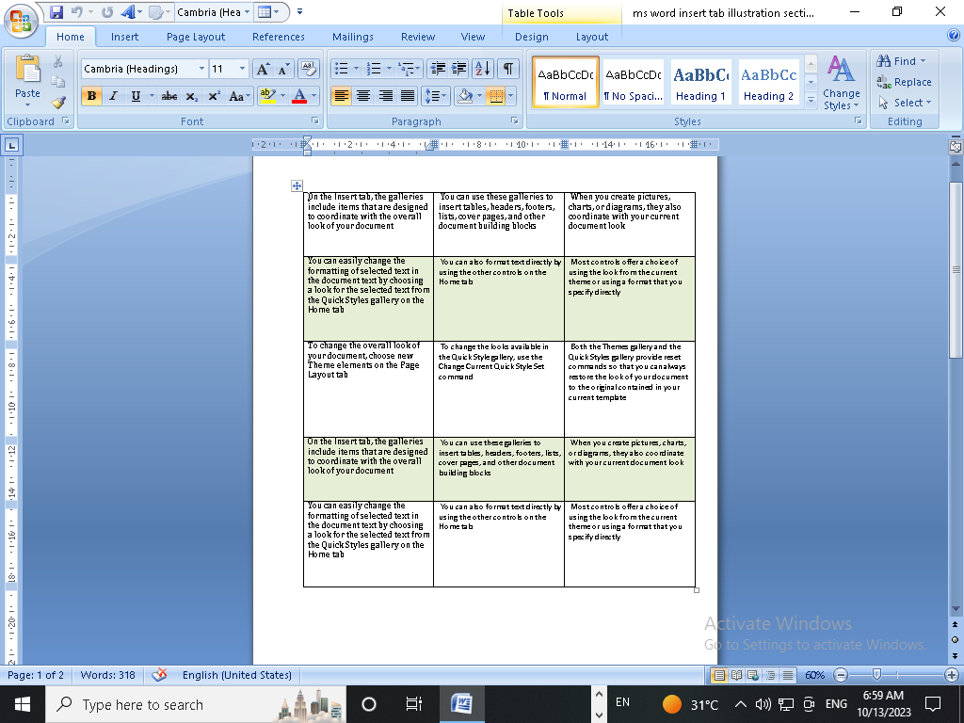Click the table move handle icon
The image size is (964, 723).
297,186
